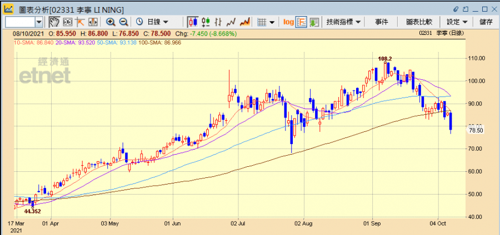The width and height of the screenshot is (500, 235).
Task: Open the grid options dropdown arrow
Action: pyautogui.click(x=272, y=22)
